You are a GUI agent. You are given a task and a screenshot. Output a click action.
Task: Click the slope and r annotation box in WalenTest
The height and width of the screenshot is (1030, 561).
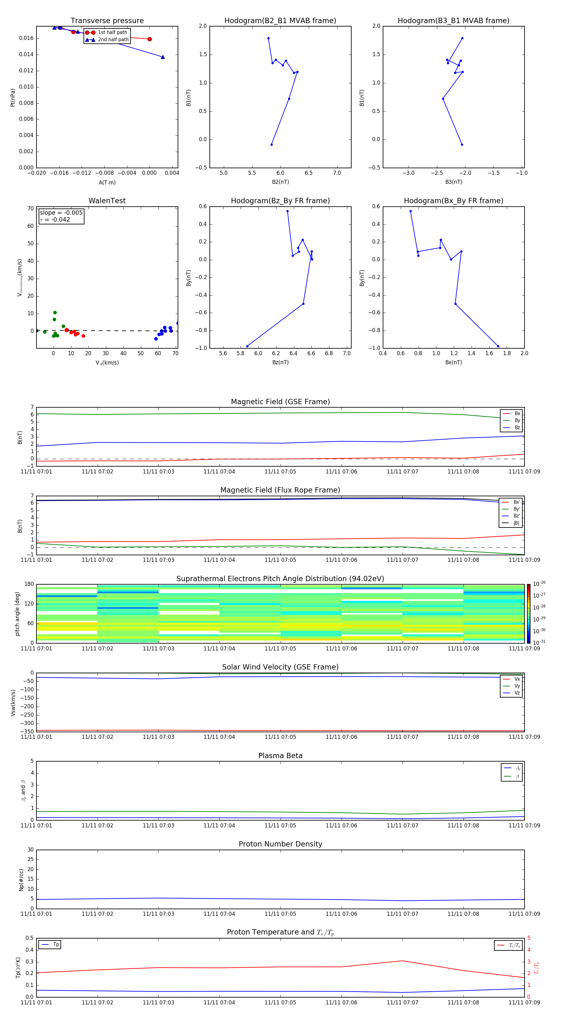[61, 216]
